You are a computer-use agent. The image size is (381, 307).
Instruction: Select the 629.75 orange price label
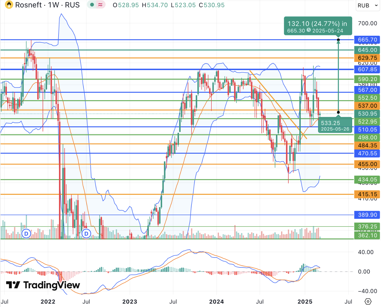367,58
